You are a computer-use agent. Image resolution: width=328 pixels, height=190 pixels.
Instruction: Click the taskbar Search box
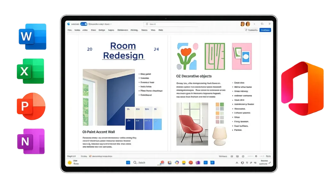(139, 163)
